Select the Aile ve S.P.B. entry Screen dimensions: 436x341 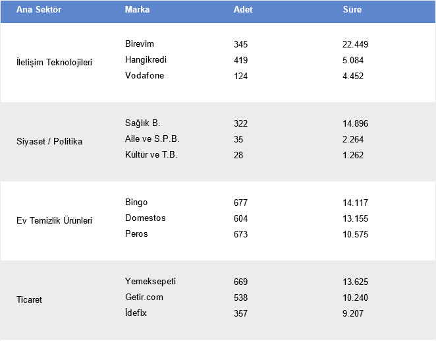(151, 139)
